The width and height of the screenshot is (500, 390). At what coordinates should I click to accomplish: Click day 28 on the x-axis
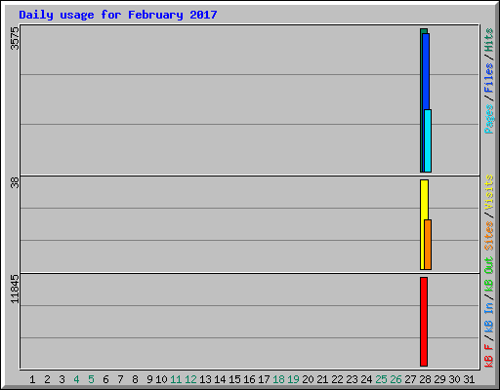425,379
